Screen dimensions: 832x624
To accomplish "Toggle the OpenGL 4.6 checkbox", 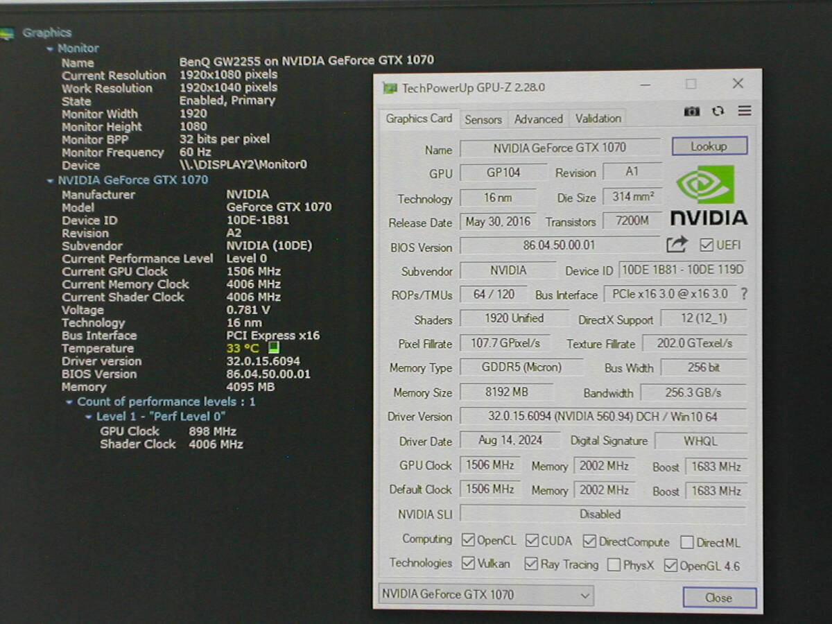I will (x=670, y=566).
